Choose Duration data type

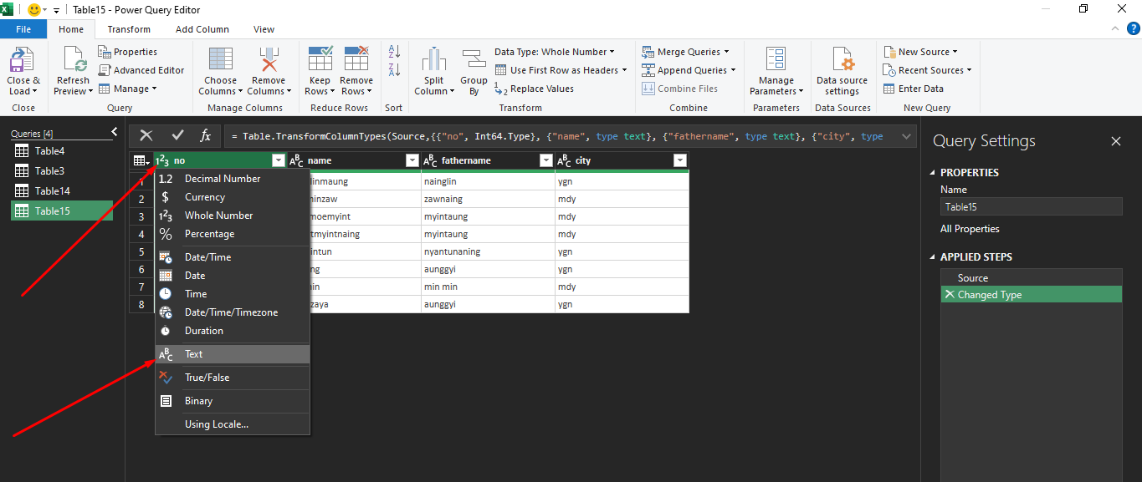coord(233,331)
